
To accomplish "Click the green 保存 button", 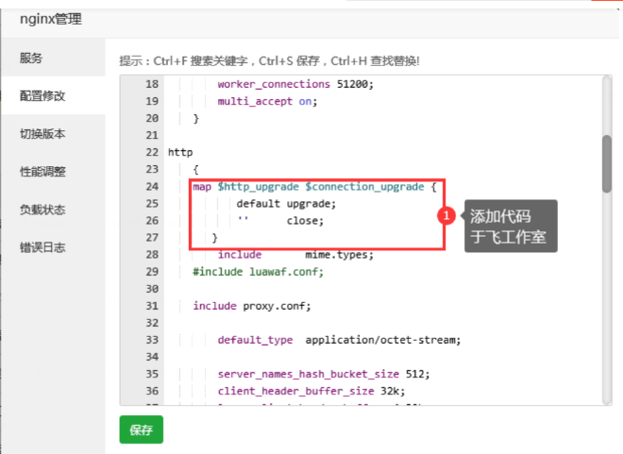I will pos(141,429).
